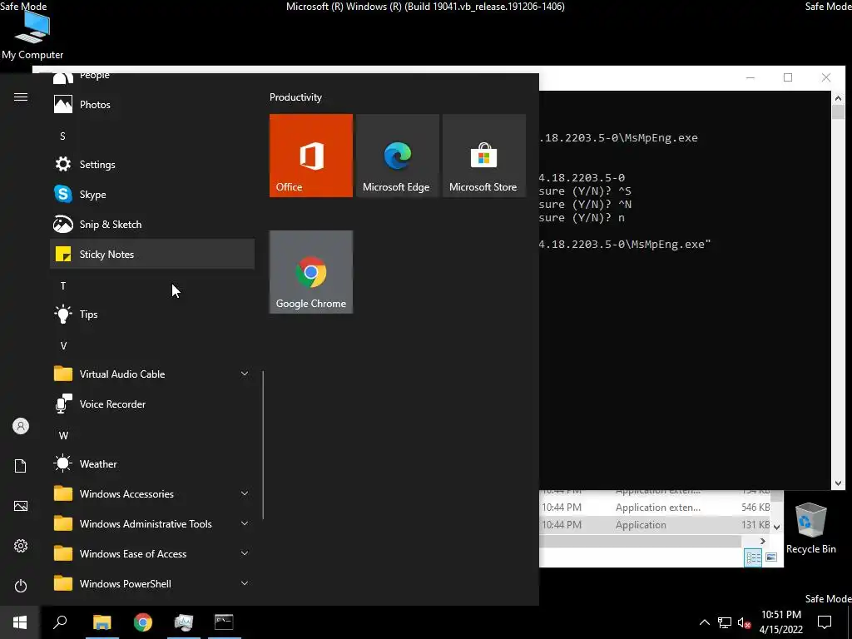Open Command Prompt taskbar icon
852x639 pixels.
pyautogui.click(x=224, y=622)
